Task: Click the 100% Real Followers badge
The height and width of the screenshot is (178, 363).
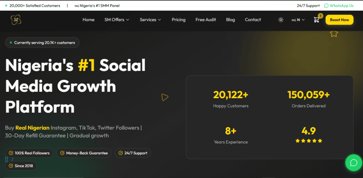Action: click(x=29, y=153)
